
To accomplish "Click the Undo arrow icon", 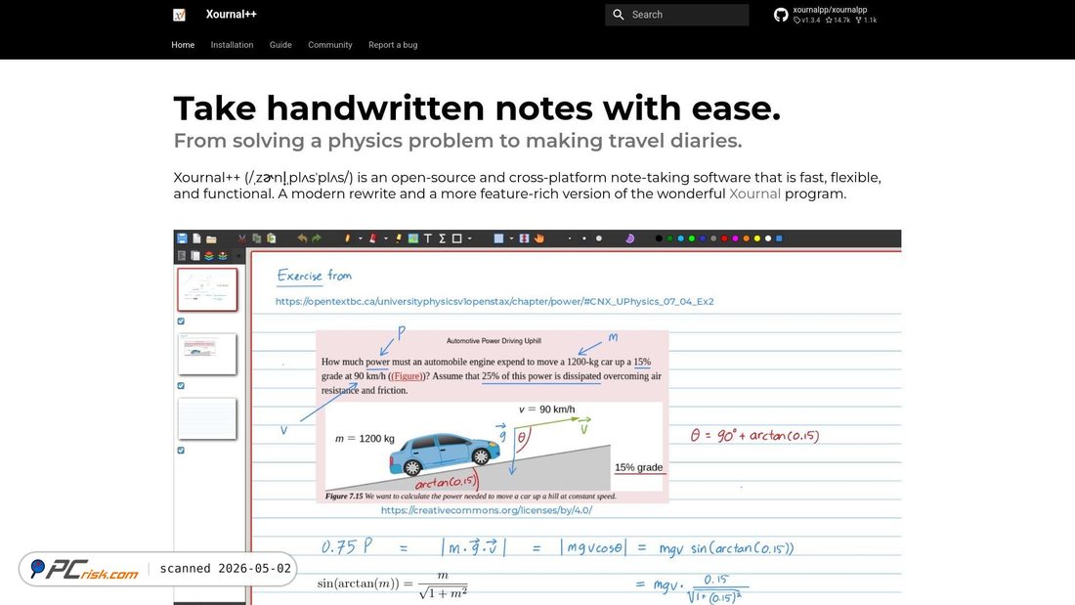I will (x=302, y=238).
